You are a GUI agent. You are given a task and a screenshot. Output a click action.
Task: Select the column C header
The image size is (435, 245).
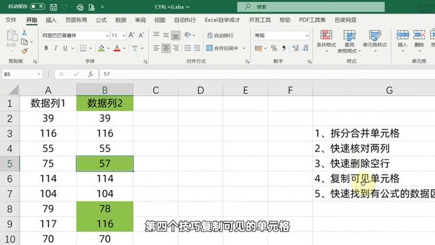156,91
